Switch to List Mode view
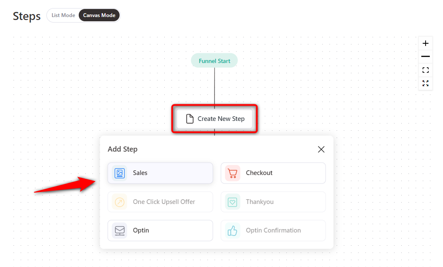 63,15
